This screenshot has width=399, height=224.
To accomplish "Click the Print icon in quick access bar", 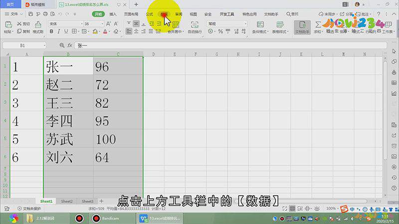I will click(x=45, y=14).
